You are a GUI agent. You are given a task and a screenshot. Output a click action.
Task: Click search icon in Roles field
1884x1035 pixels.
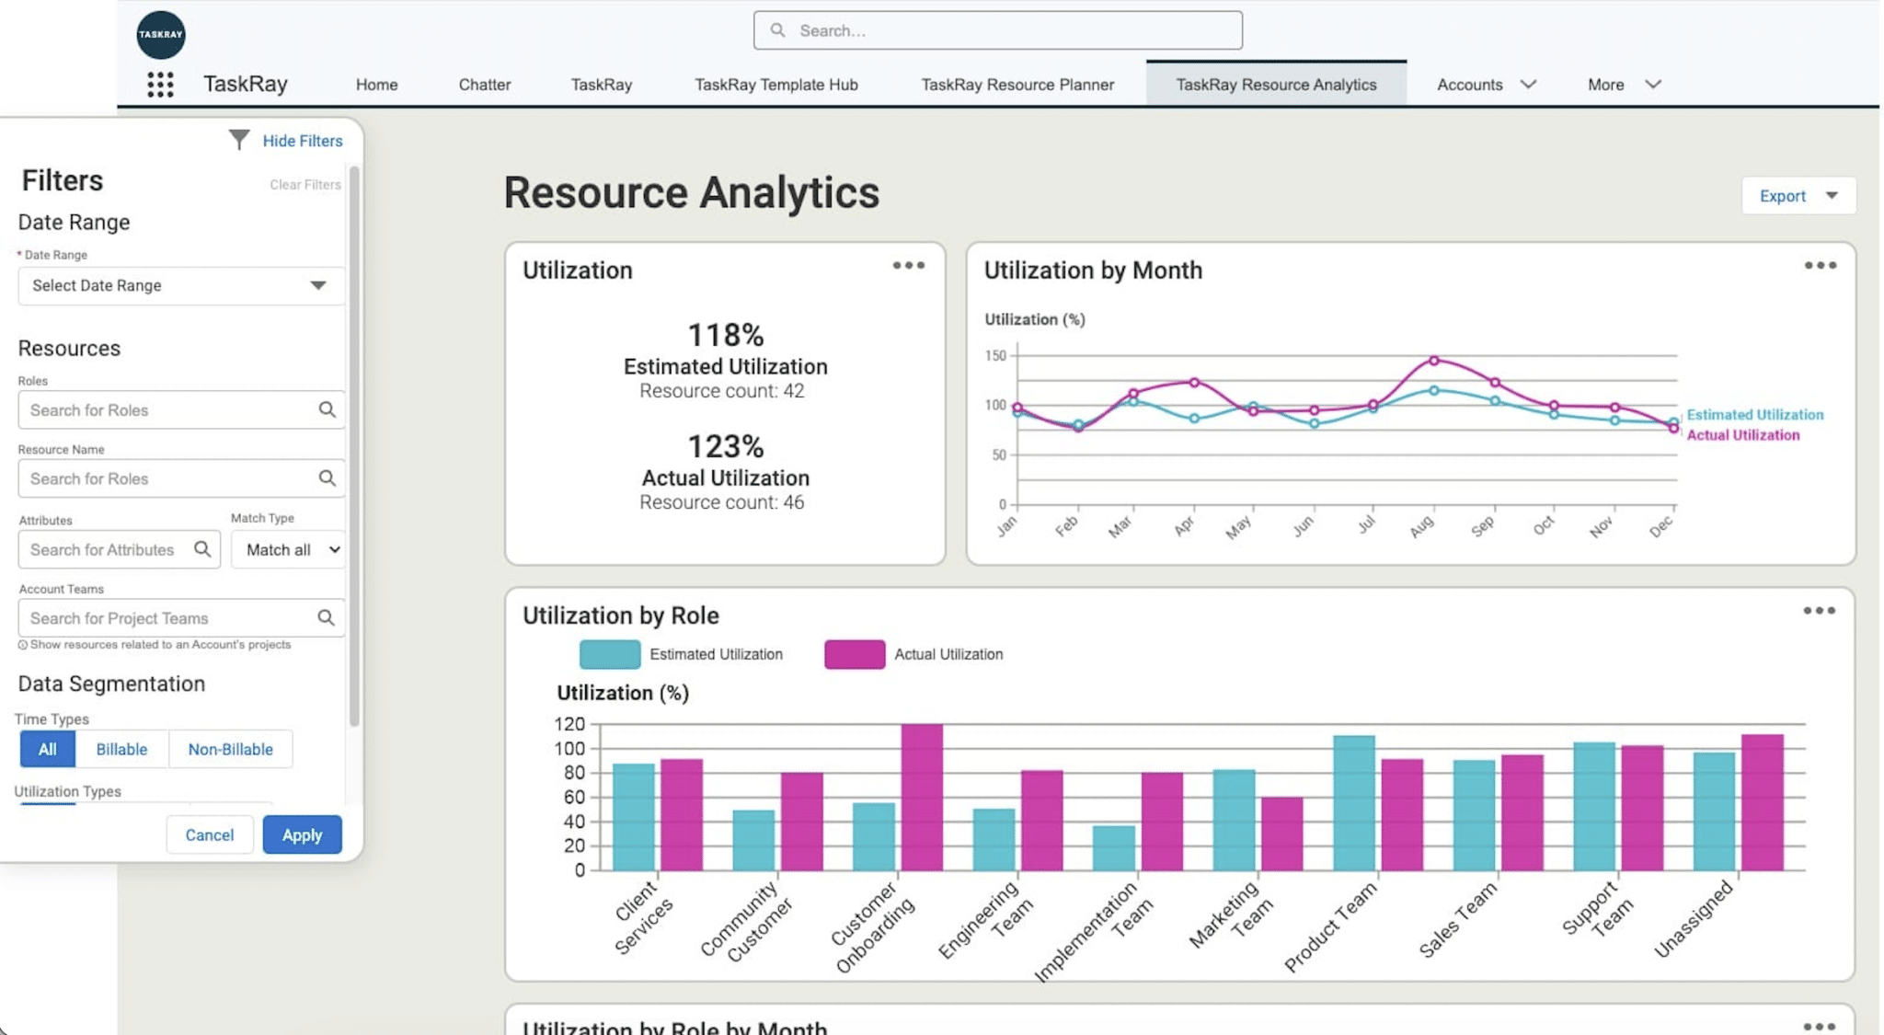(327, 409)
